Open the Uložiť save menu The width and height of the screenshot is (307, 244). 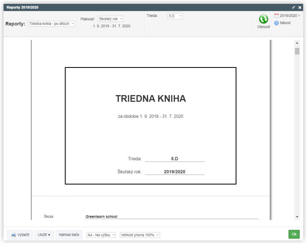(x=44, y=235)
